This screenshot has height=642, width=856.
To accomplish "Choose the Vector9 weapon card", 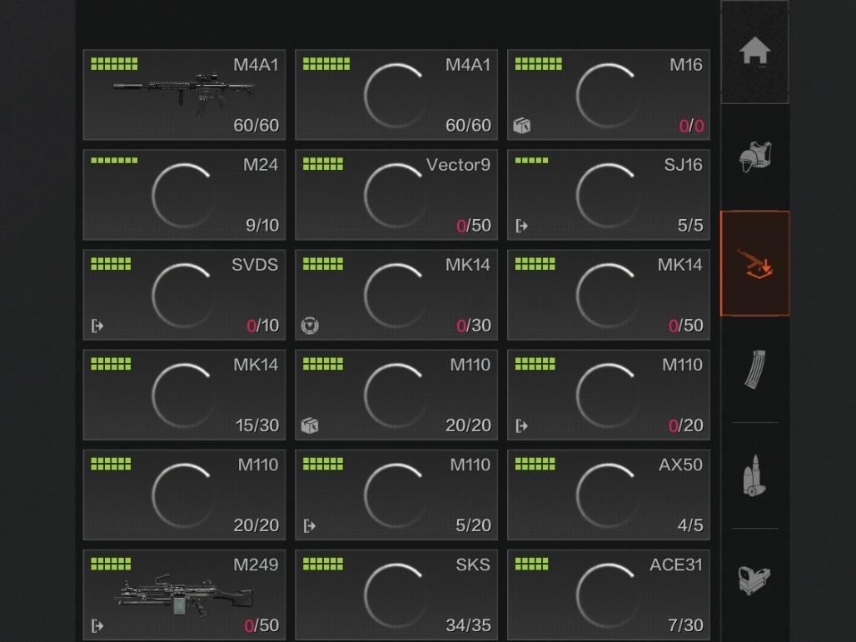I will click(x=396, y=195).
